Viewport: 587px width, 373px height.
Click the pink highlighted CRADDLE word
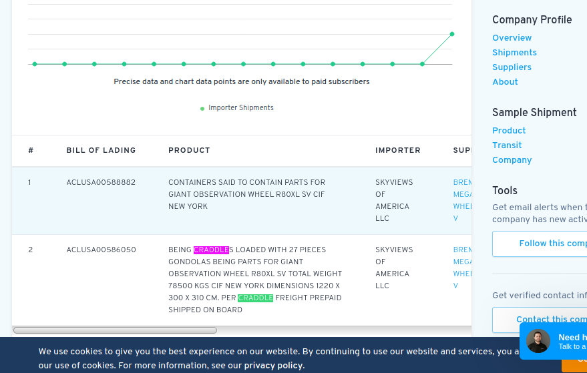(x=211, y=250)
